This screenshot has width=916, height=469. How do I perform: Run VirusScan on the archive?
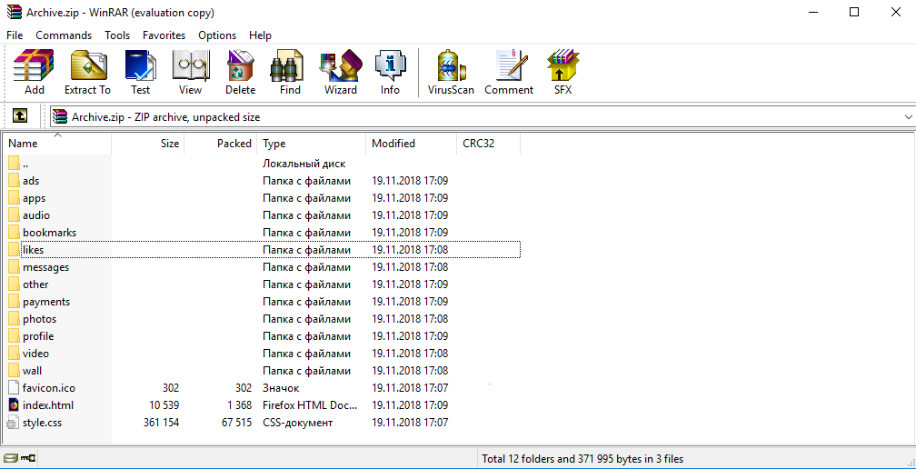pos(451,72)
